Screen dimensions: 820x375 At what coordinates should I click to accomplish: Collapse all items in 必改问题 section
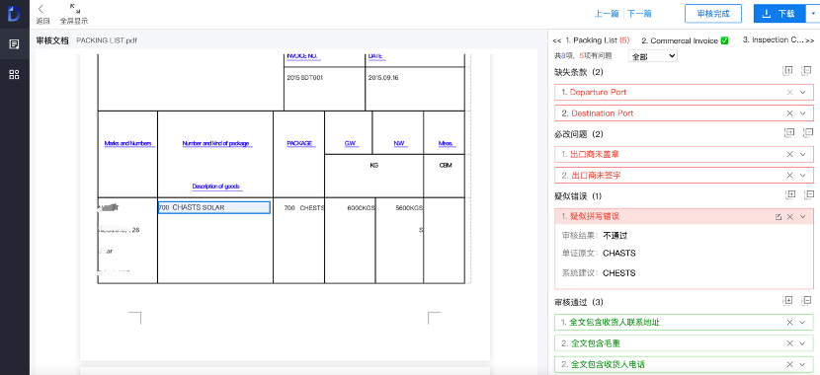pos(807,133)
